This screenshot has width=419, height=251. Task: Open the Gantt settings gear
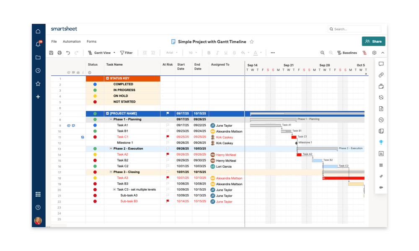374,53
